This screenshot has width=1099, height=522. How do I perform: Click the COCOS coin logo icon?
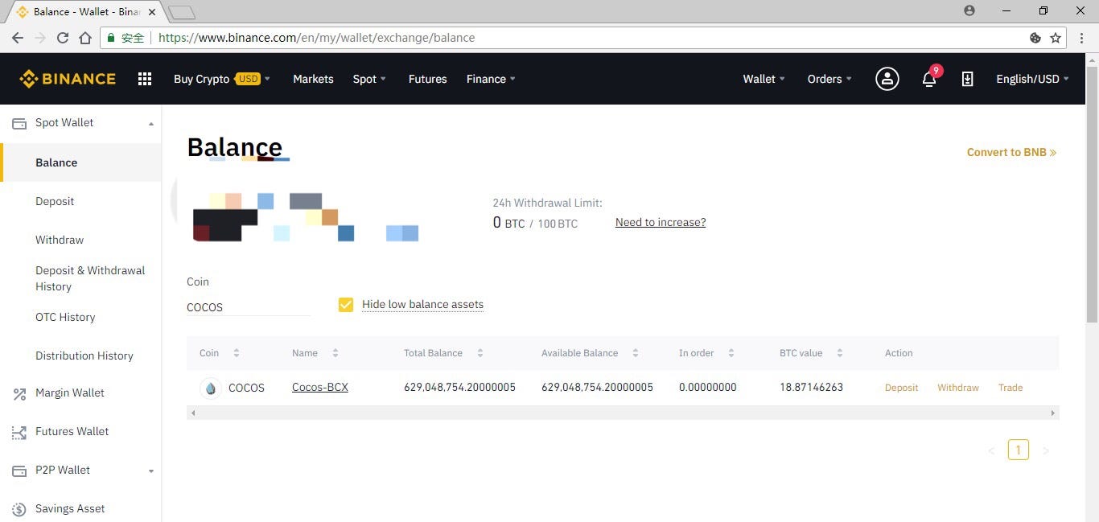211,388
